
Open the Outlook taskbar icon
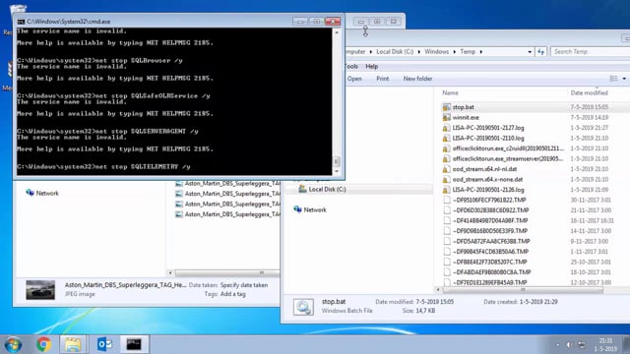[x=105, y=344]
